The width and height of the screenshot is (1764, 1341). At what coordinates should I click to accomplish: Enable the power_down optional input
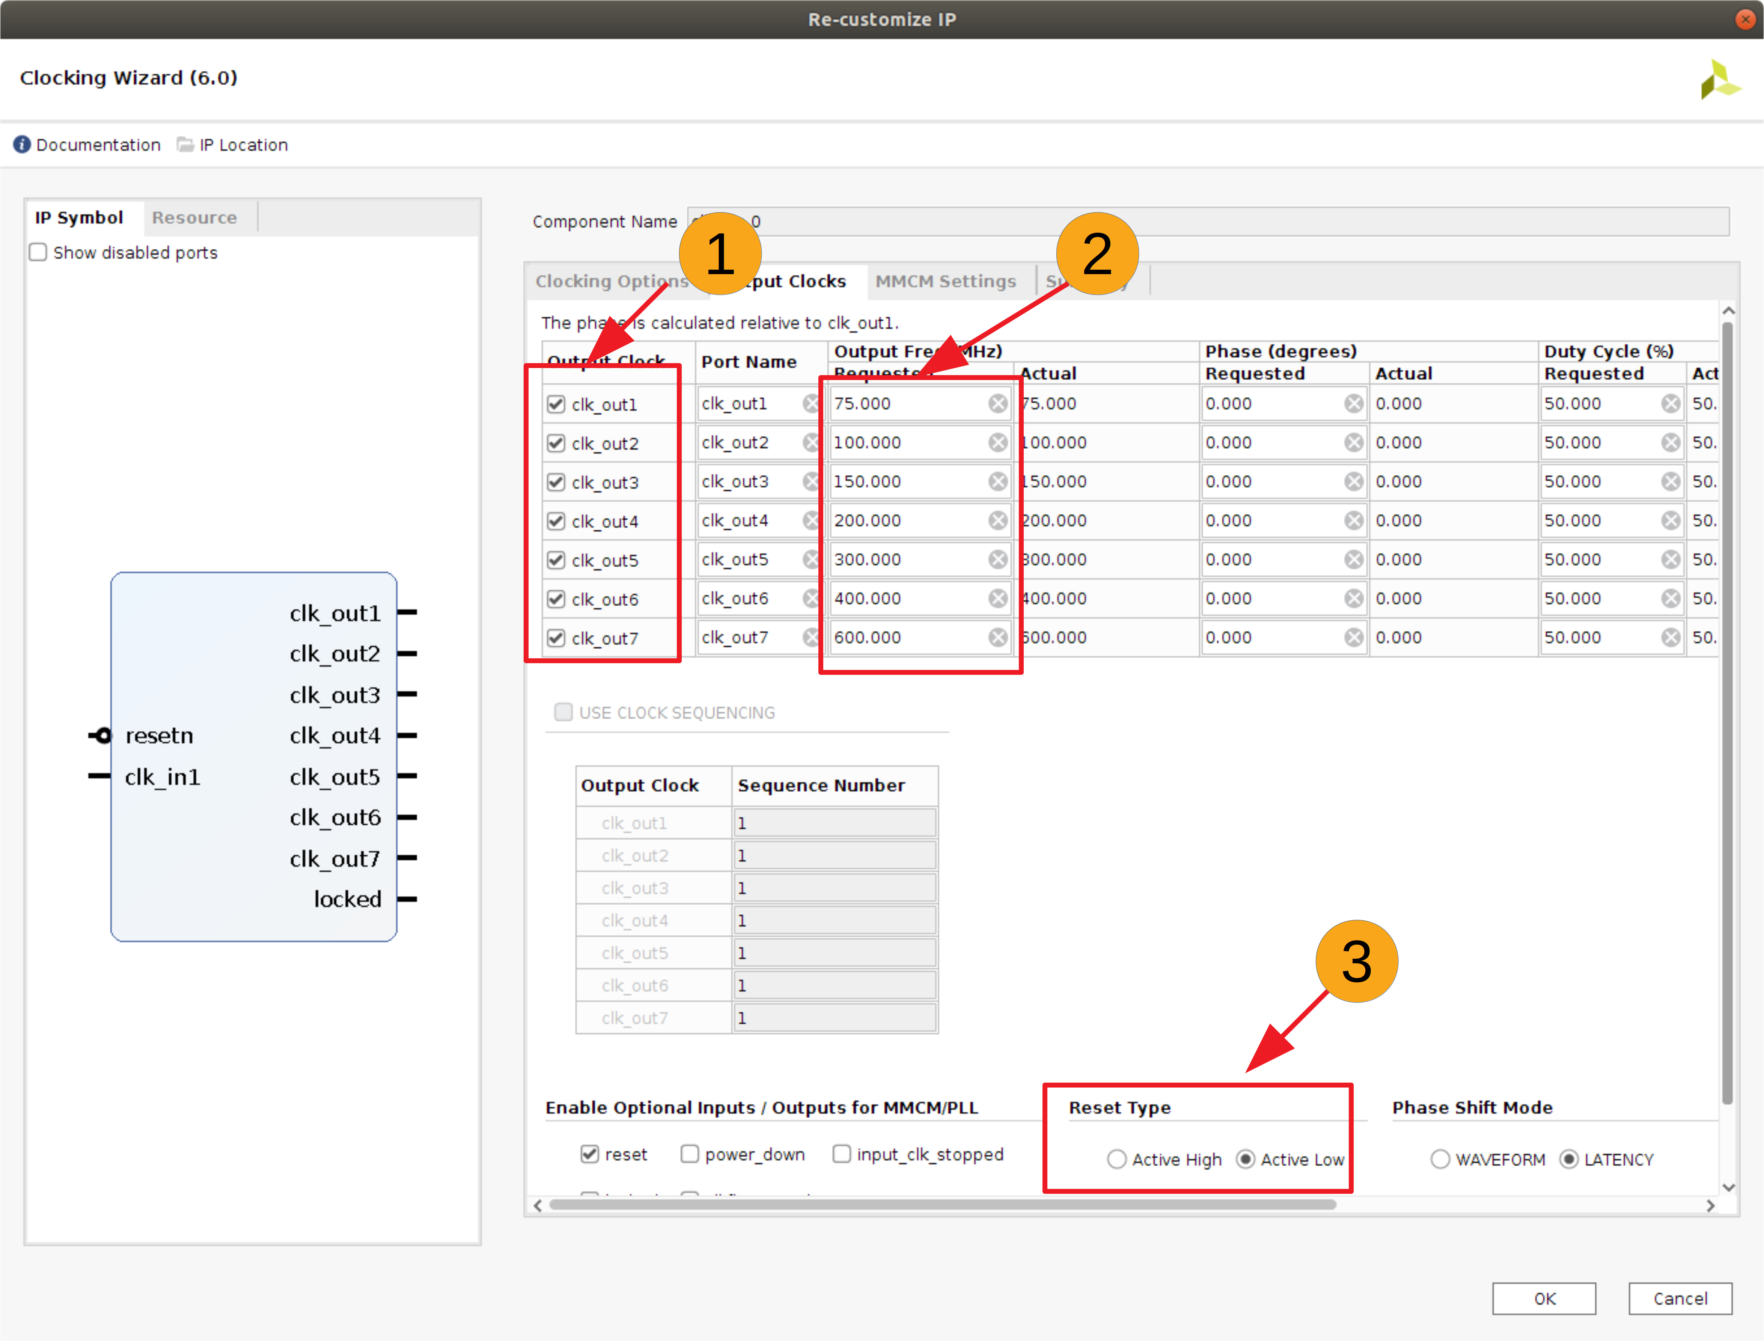tap(689, 1154)
